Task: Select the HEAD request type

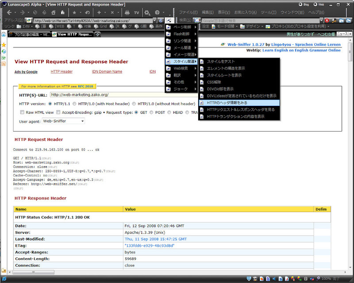Action: click(169, 112)
